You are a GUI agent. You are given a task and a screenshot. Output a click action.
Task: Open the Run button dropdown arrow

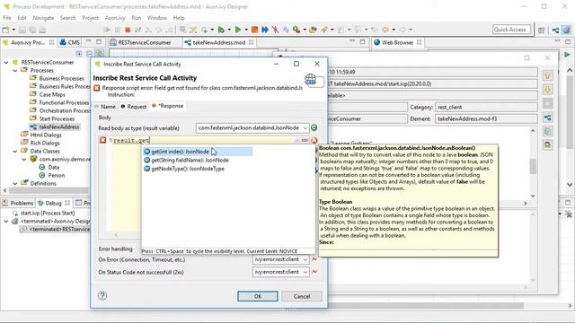pos(246,30)
